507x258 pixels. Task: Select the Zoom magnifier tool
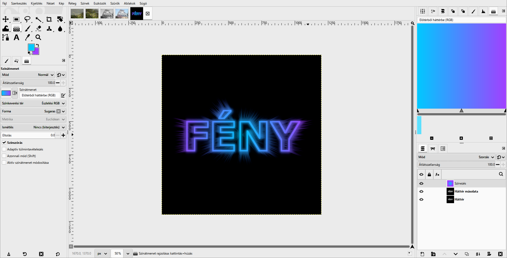tap(39, 37)
